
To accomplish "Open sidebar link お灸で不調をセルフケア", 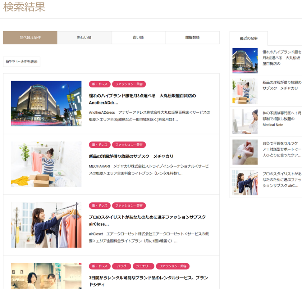I will point(282,149).
